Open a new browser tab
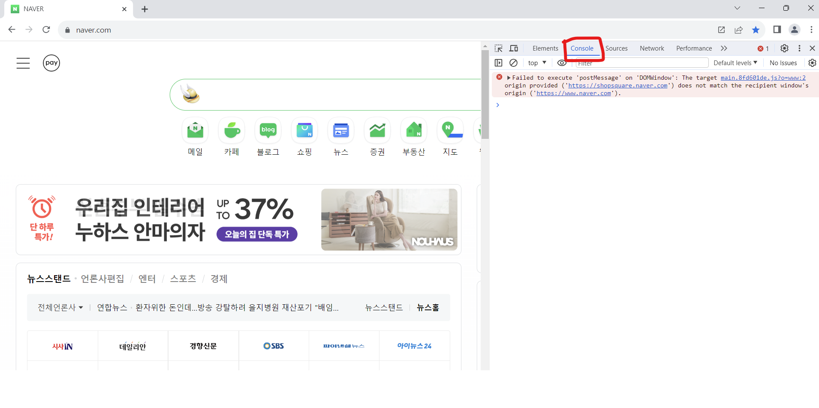Screen dimensions: 819x408 [145, 9]
